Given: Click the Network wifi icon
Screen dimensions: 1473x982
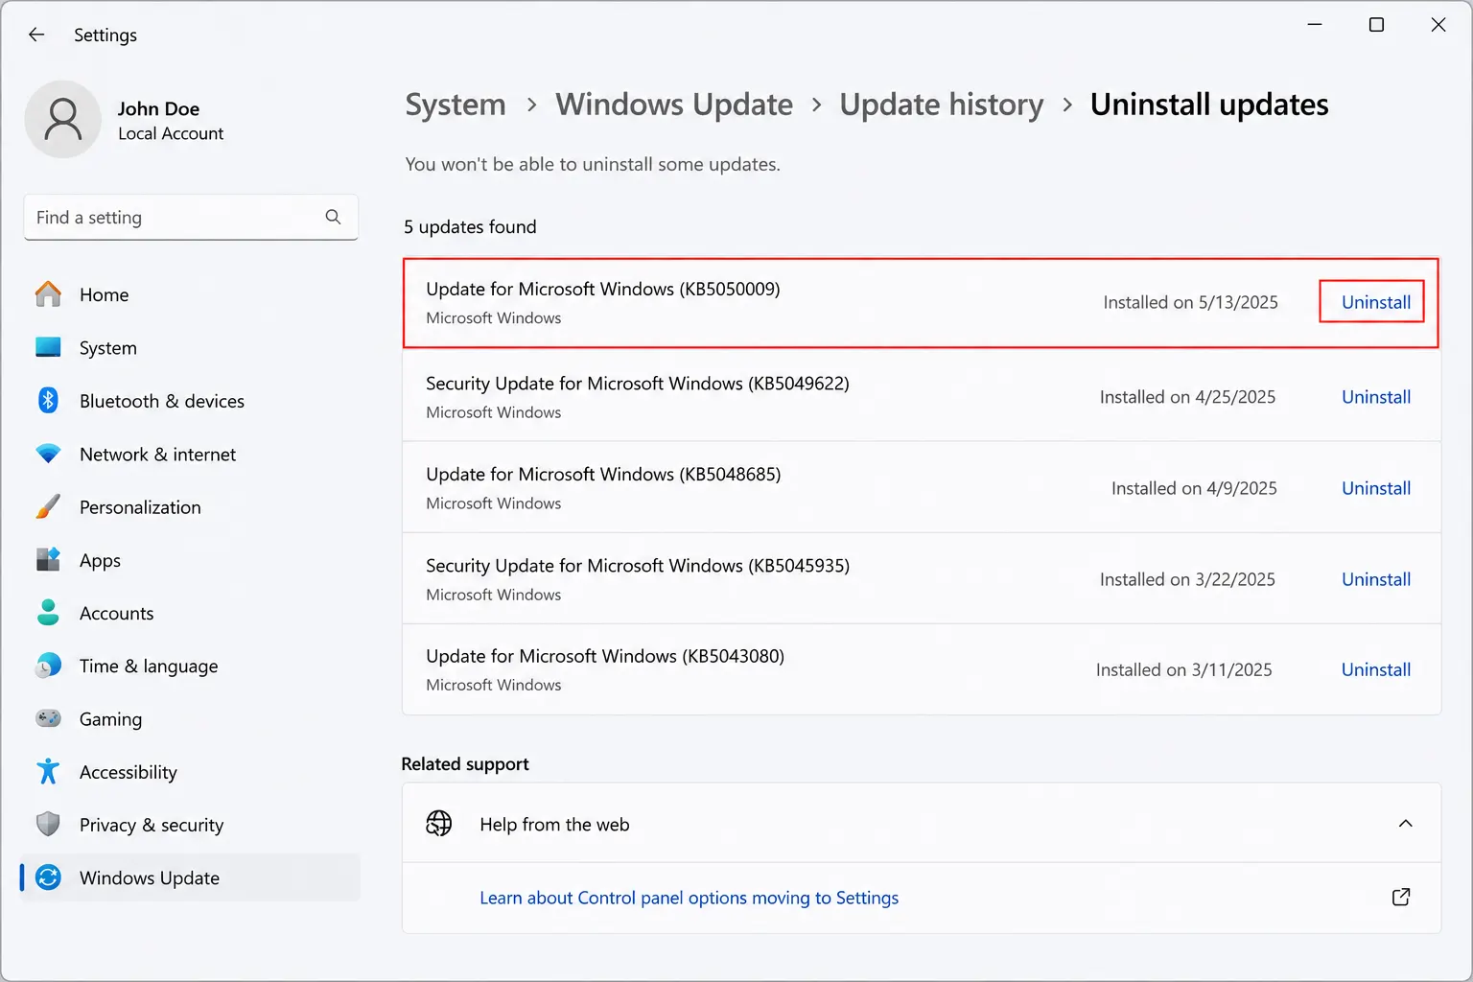Looking at the screenshot, I should (x=48, y=453).
